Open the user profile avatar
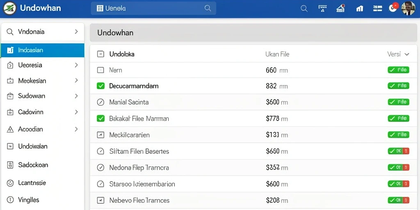This screenshot has height=210, width=420. [408, 8]
